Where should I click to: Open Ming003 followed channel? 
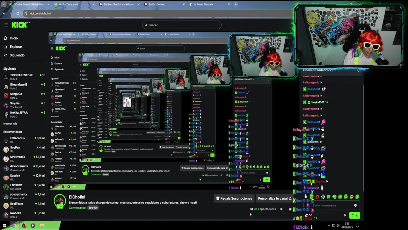pos(24,96)
